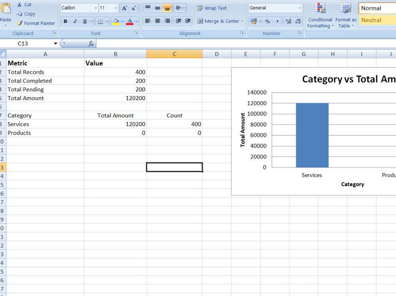
Task: Set Middle Align vertical alignment
Action: point(157,8)
